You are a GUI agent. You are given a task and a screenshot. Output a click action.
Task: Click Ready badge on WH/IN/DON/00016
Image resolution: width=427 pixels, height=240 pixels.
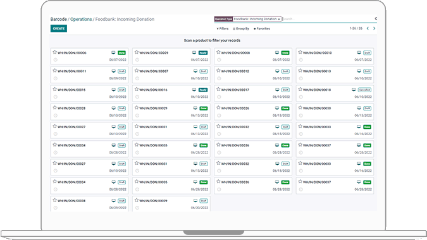click(203, 90)
